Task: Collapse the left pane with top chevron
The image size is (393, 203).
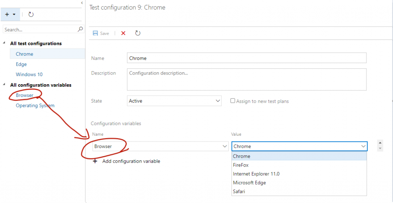Action: tap(82, 3)
